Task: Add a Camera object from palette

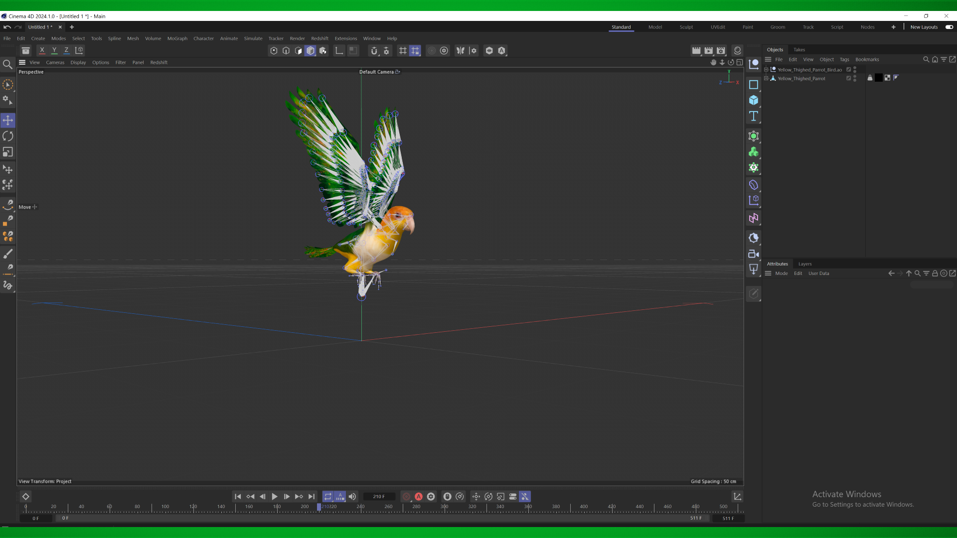Action: pos(754,254)
